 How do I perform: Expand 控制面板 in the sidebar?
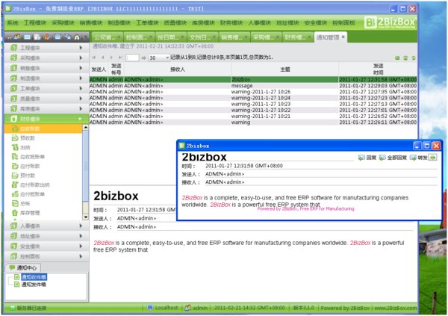click(x=46, y=256)
